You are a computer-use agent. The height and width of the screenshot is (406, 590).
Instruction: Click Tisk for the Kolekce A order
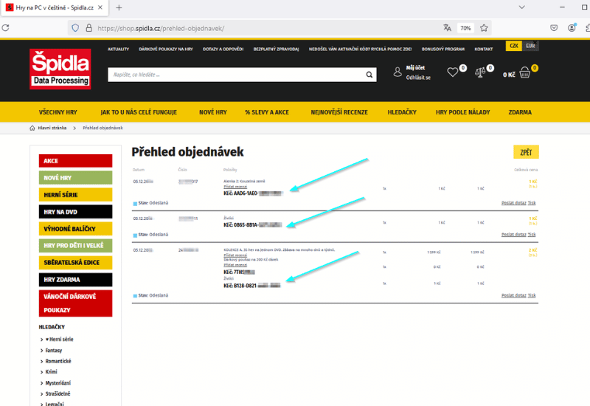[532, 296]
